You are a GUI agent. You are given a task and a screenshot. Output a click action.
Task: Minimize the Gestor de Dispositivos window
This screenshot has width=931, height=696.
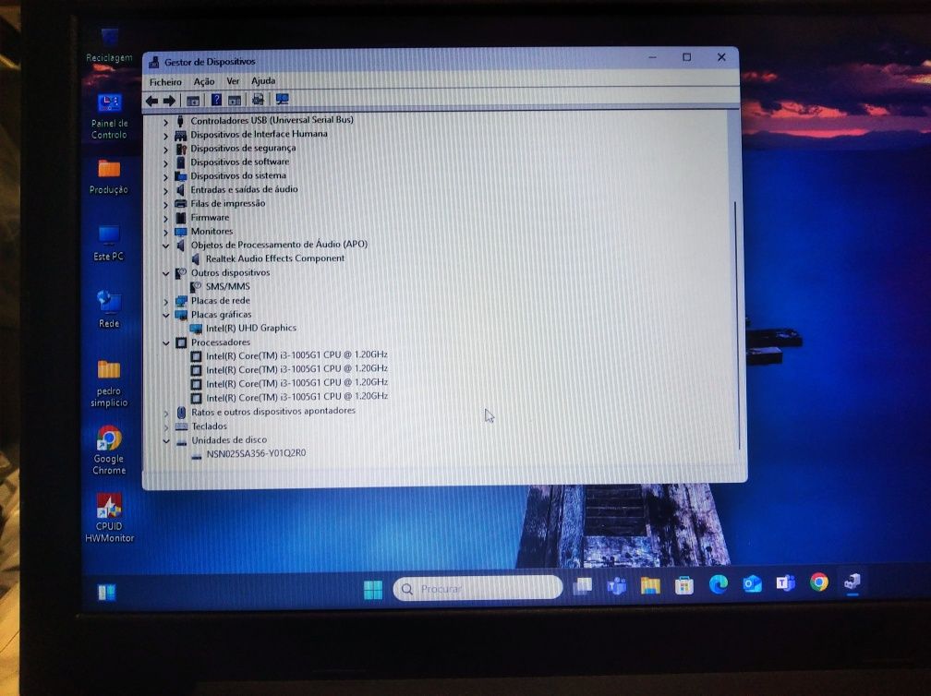click(652, 58)
